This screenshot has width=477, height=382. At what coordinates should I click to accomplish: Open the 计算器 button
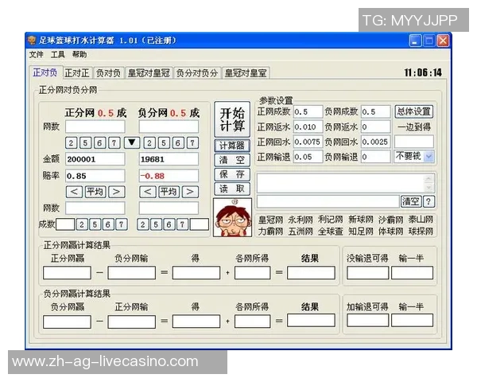click(x=232, y=146)
